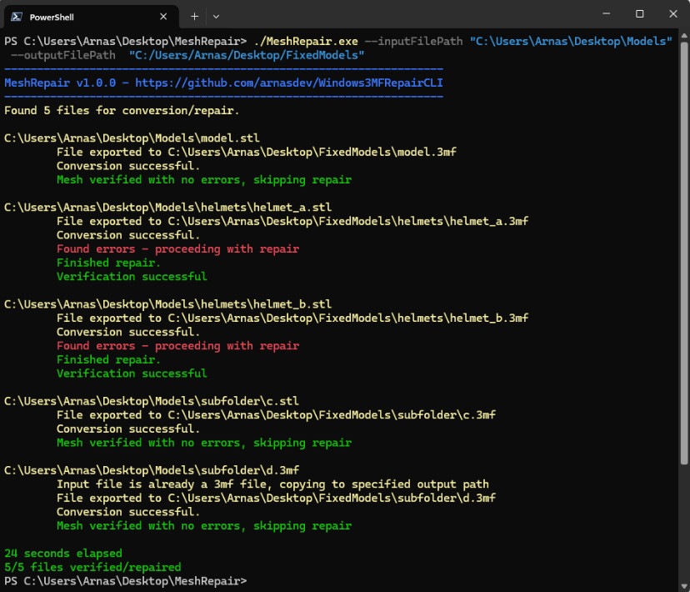Click the export line for subfolder\d.3mf
The width and height of the screenshot is (690, 592).
pyautogui.click(x=276, y=498)
